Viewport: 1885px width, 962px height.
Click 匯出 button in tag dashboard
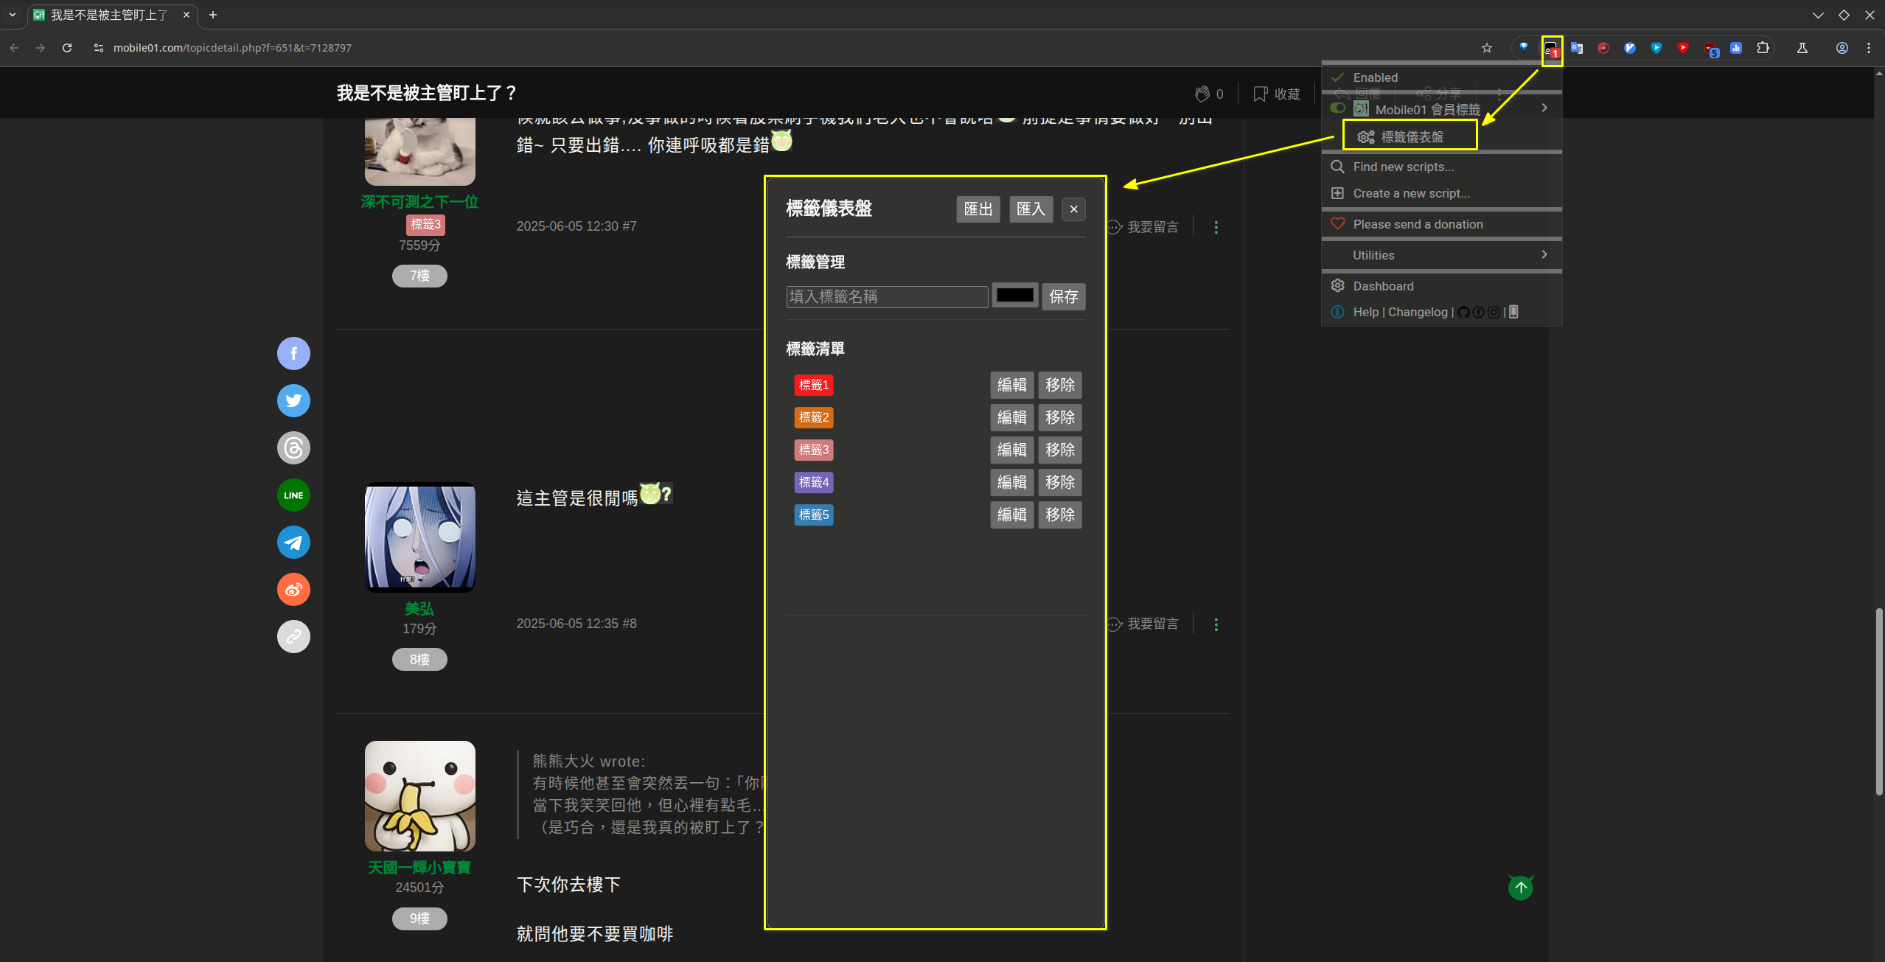(978, 209)
